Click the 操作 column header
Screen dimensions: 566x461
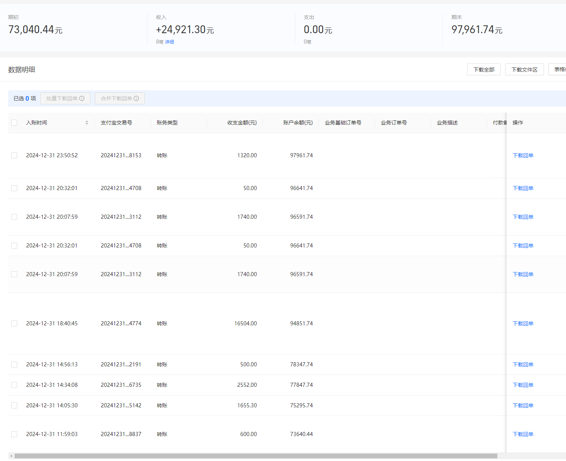[x=518, y=123]
